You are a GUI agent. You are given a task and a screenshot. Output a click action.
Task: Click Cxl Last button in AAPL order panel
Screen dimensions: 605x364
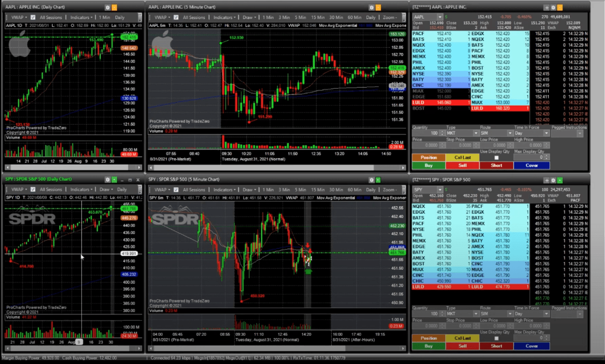(462, 157)
